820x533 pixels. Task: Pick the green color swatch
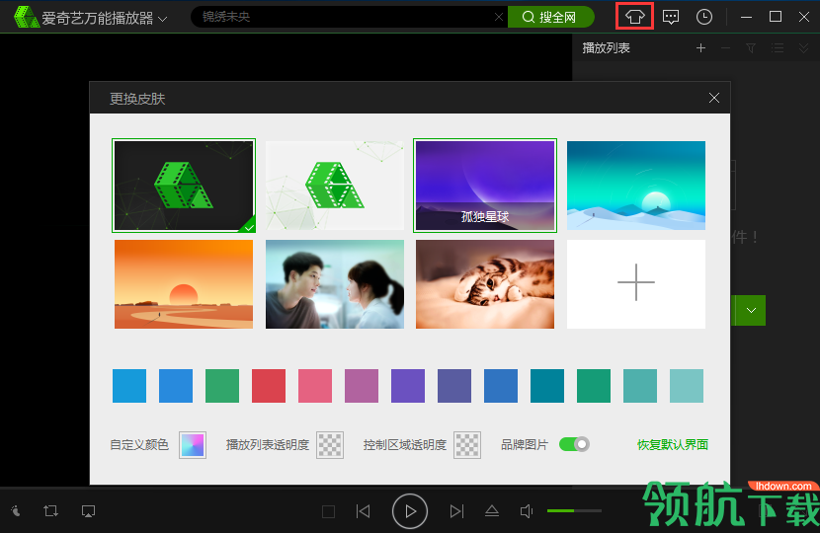(222, 386)
